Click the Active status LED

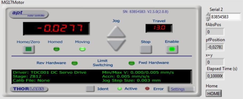[120, 89]
